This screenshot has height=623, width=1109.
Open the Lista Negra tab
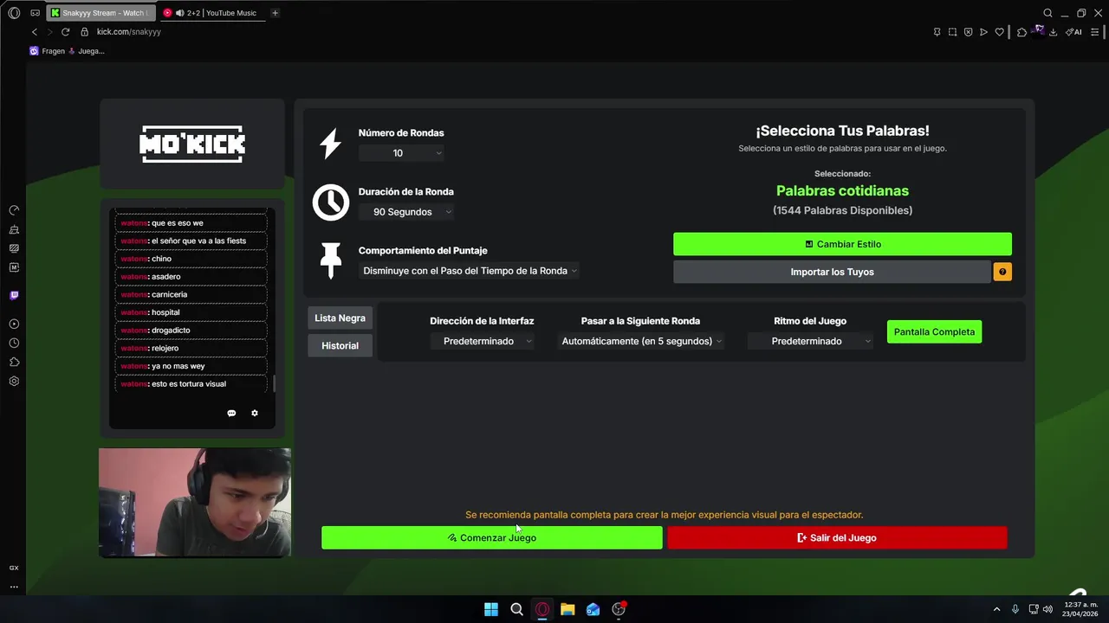[340, 318]
